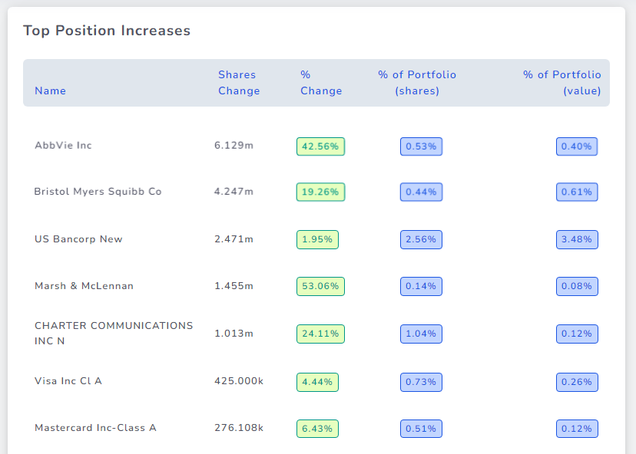Click the 0.08% portfolio value badge
Screen dimensions: 636x454
pos(577,286)
